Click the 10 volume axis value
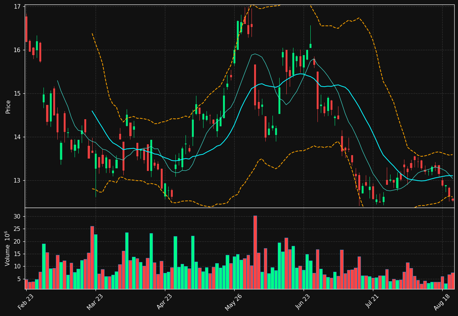The image size is (458, 316). point(17,267)
